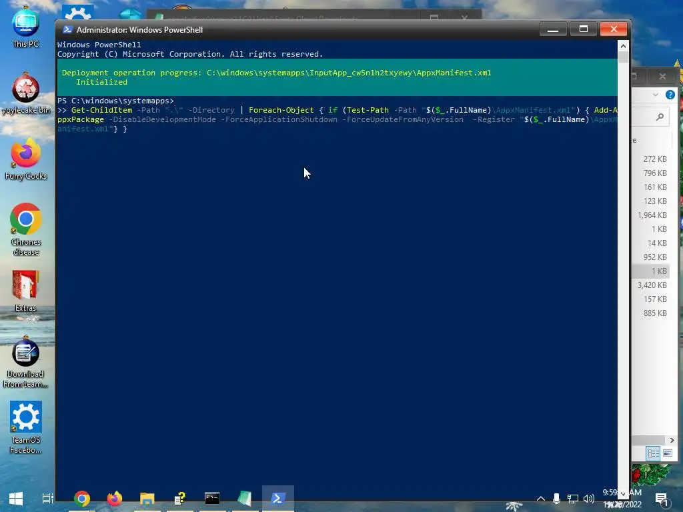Open network status tray icon
This screenshot has height=512, width=683.
[x=572, y=499]
